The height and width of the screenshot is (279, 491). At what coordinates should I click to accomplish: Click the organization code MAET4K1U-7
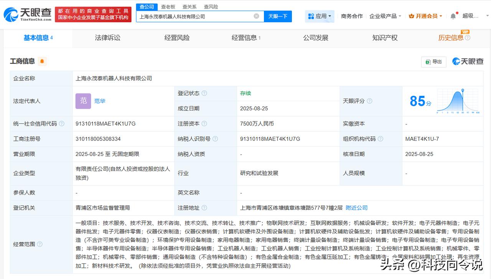(422, 139)
